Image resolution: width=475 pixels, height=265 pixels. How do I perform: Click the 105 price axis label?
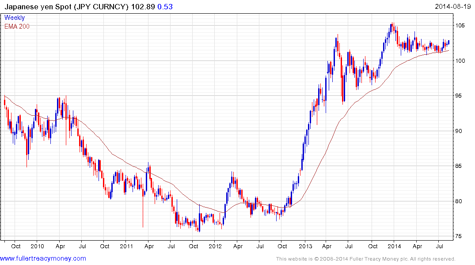tap(460, 26)
